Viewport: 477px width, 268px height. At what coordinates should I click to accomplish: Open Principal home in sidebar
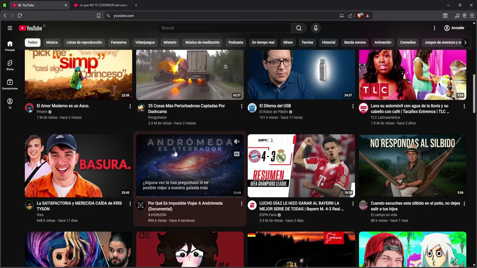(x=10, y=46)
